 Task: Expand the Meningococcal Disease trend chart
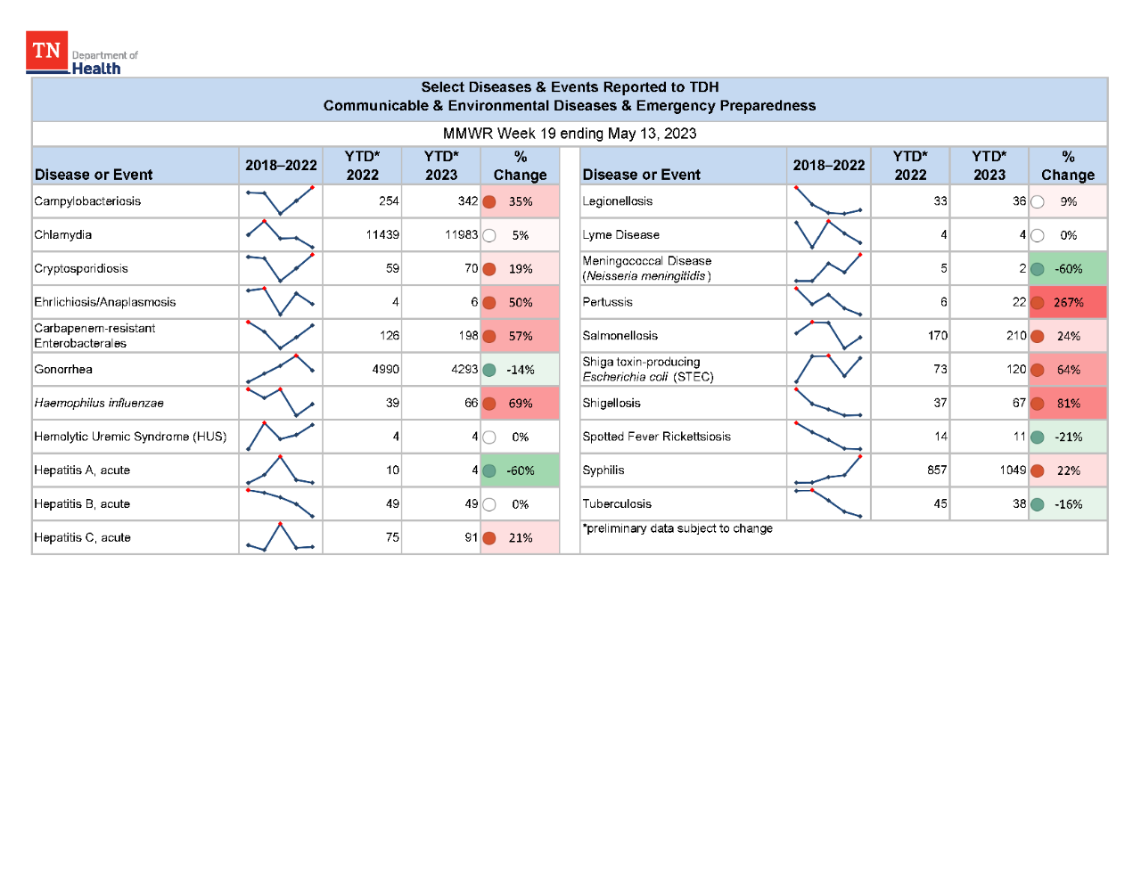point(828,268)
